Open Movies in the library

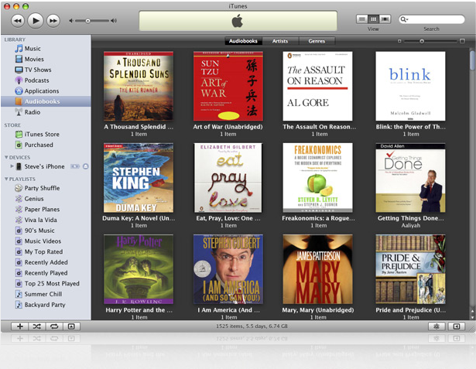click(46, 59)
